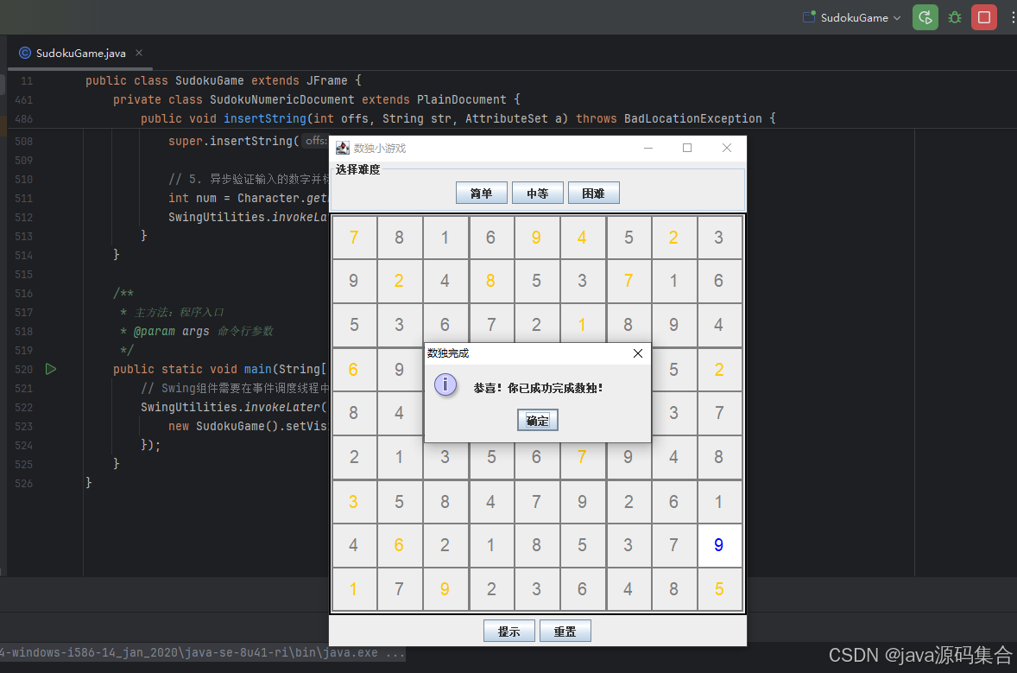
Task: Close the SudokuGame.java tab
Action: coord(139,54)
